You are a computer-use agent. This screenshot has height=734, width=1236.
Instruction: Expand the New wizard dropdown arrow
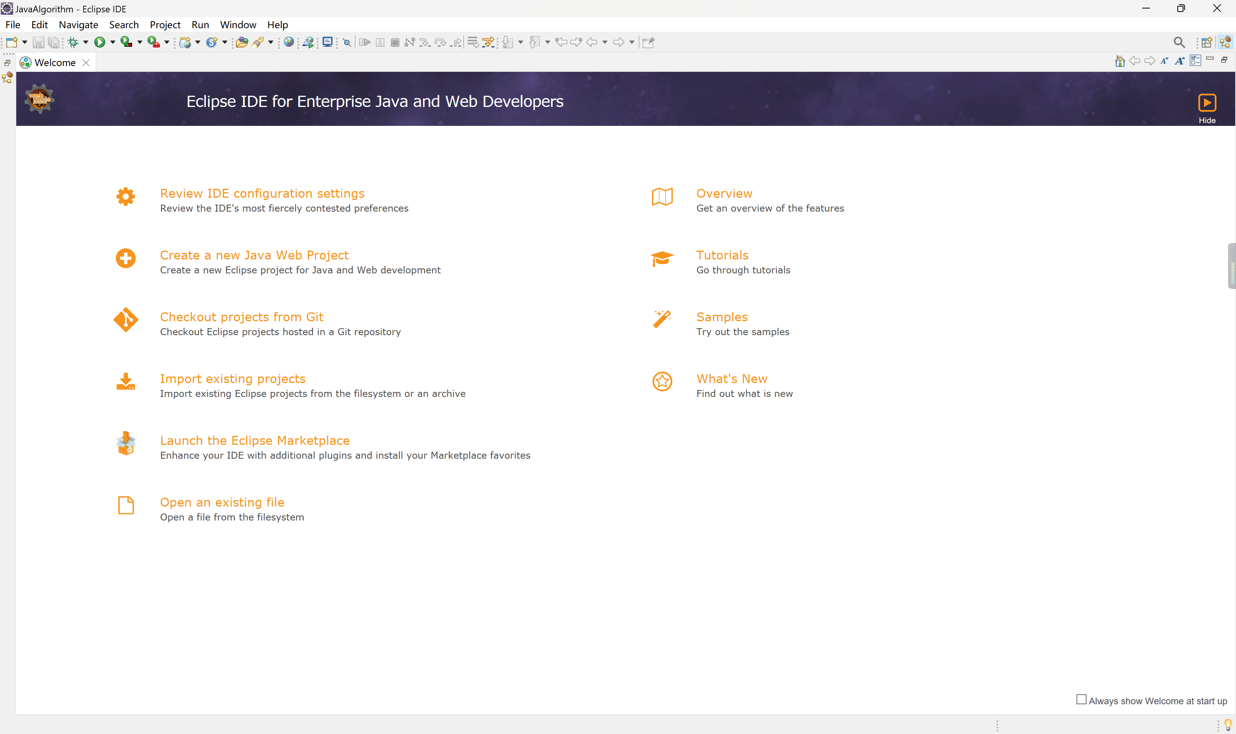[x=25, y=42]
